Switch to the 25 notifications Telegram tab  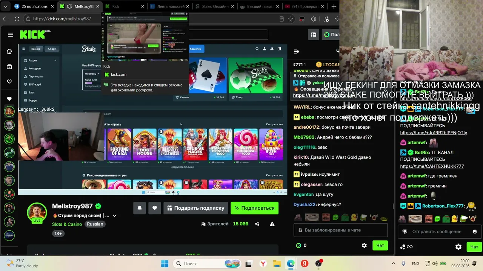point(35,6)
